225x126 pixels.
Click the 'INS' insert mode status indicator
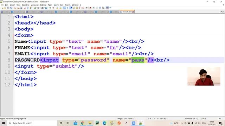pos(220,119)
